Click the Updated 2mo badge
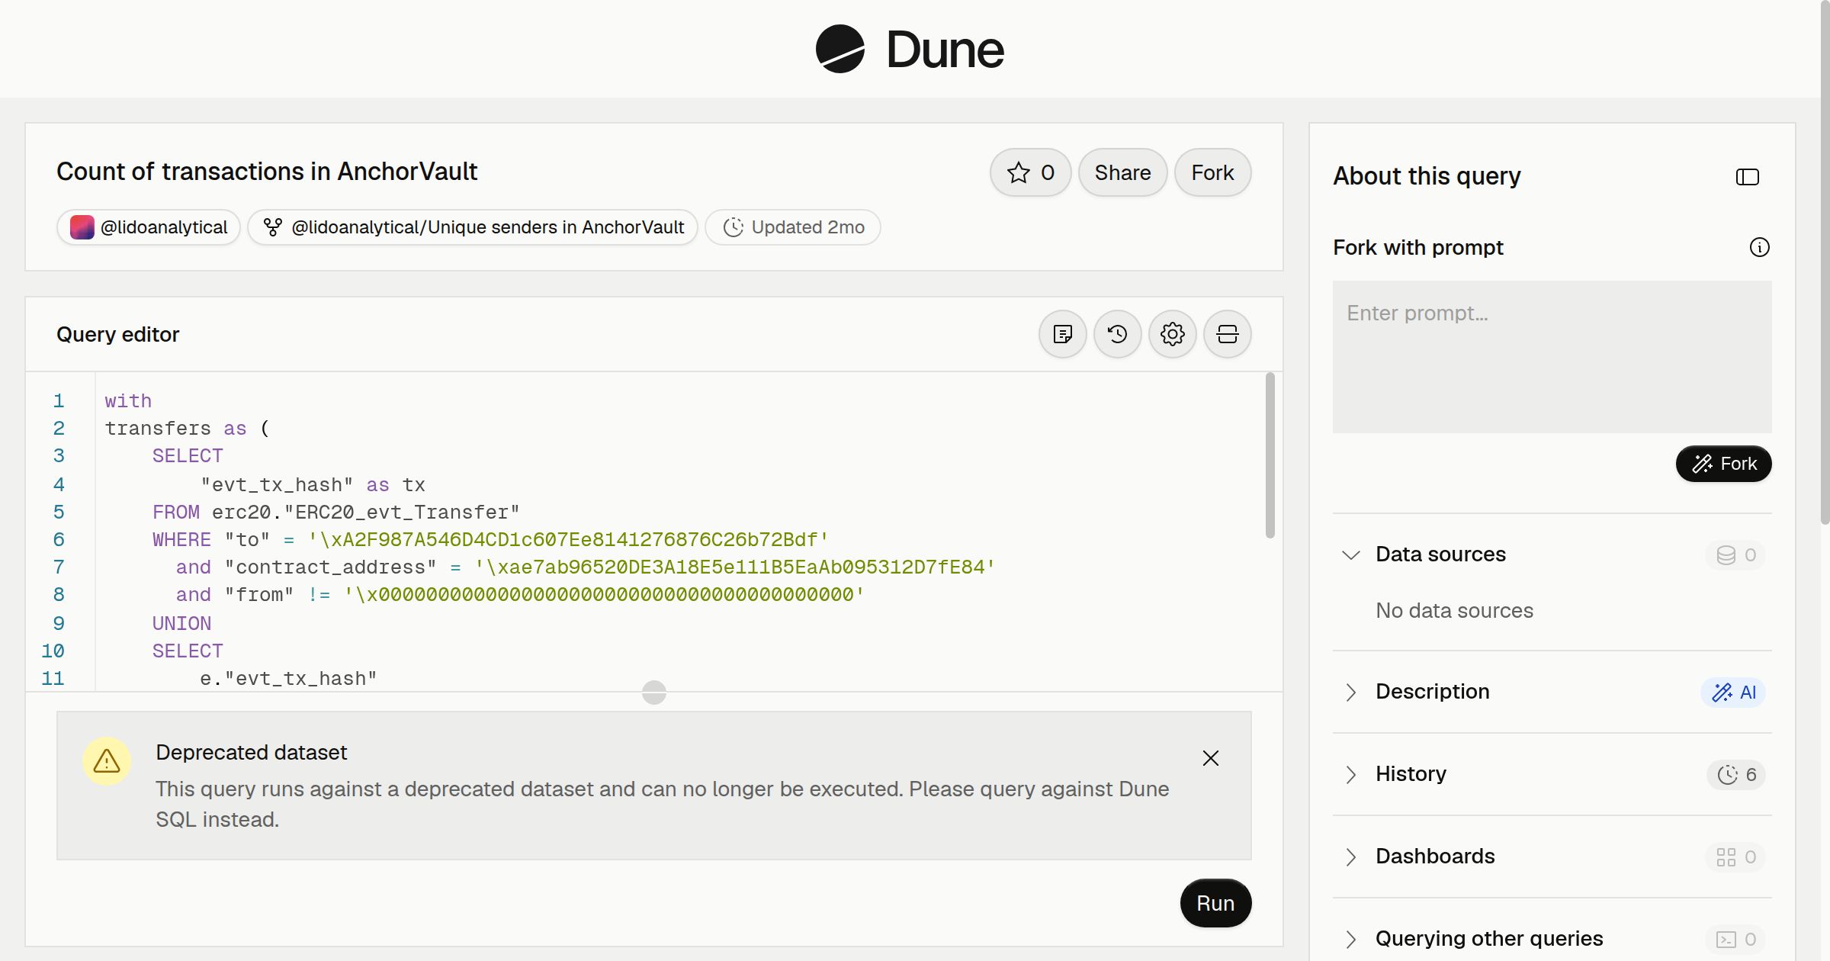 point(793,227)
